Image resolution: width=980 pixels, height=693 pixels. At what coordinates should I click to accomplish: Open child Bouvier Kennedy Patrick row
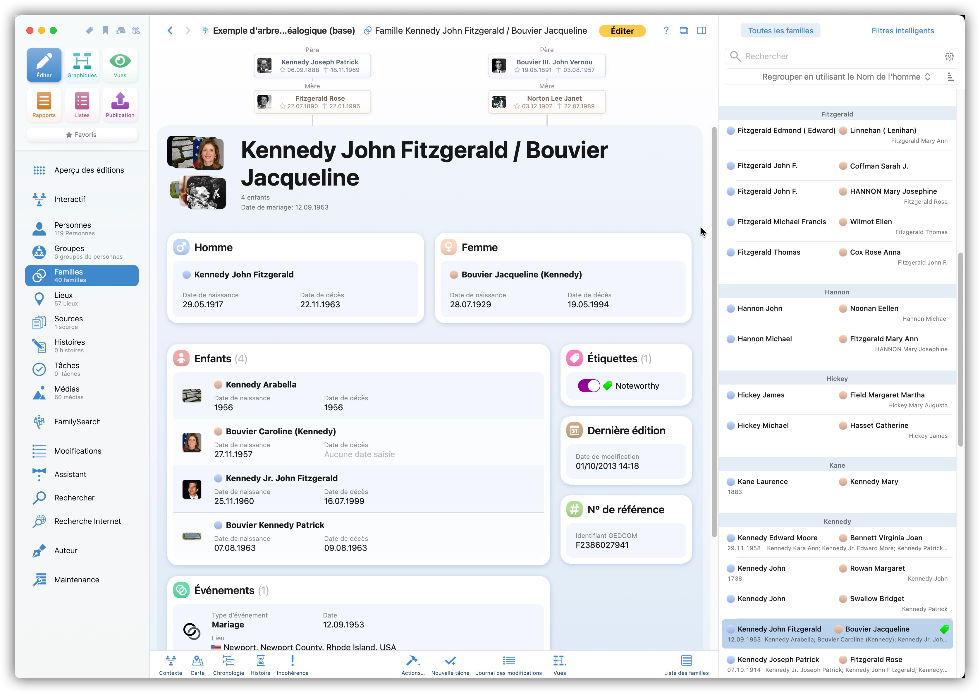pyautogui.click(x=358, y=536)
